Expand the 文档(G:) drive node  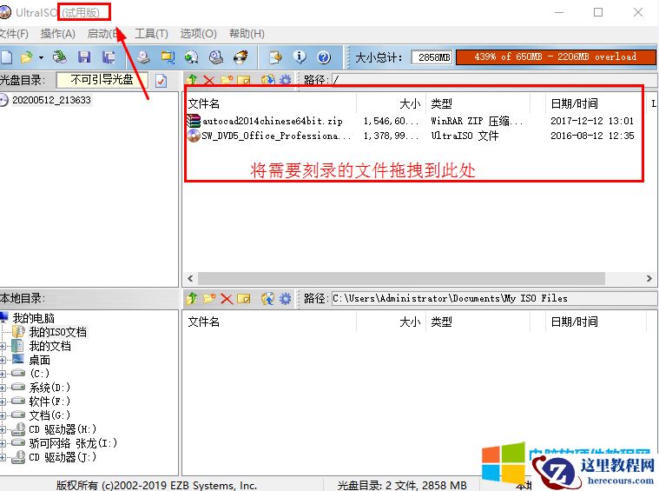coord(3,415)
